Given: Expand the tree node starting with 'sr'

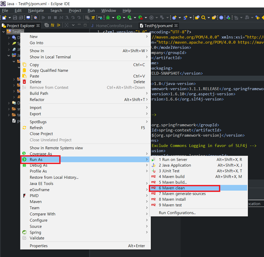Looking at the screenshot, I should 9,109.
